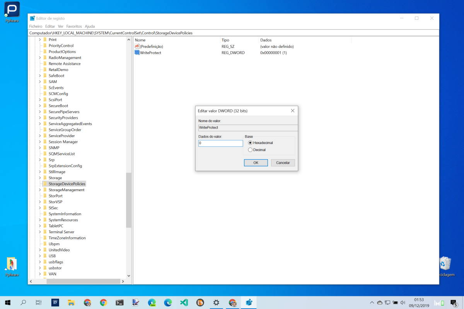Open Visual Studio Code from the taskbar

click(184, 302)
